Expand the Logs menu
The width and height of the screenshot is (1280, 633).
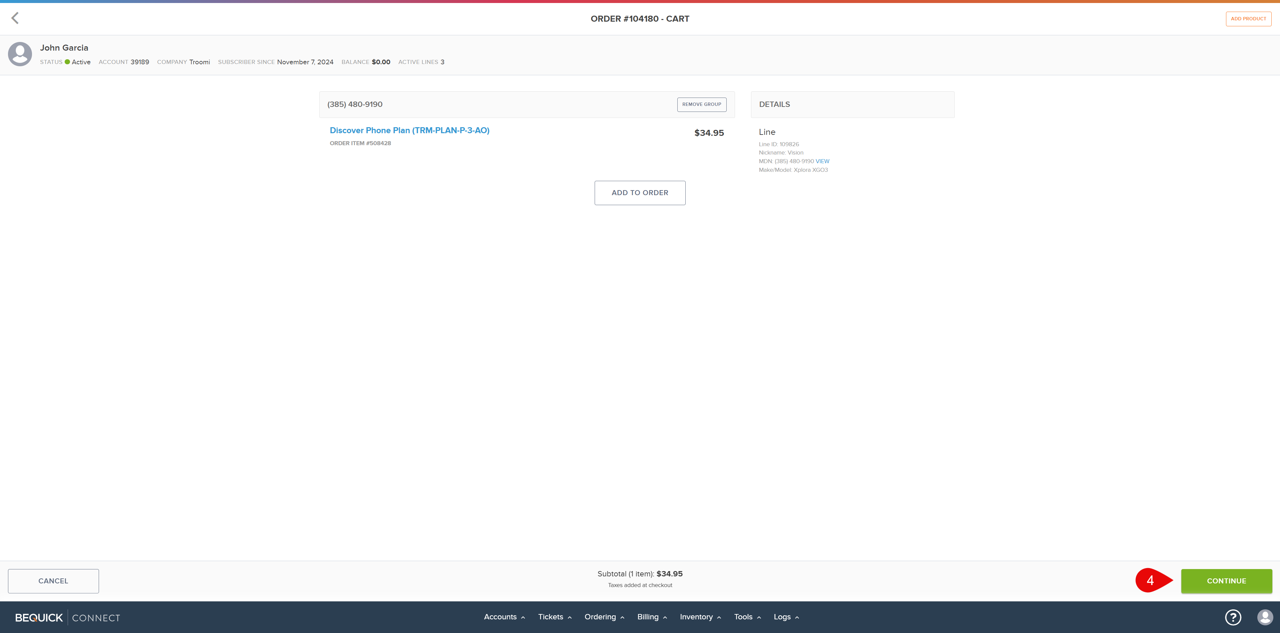tap(786, 617)
